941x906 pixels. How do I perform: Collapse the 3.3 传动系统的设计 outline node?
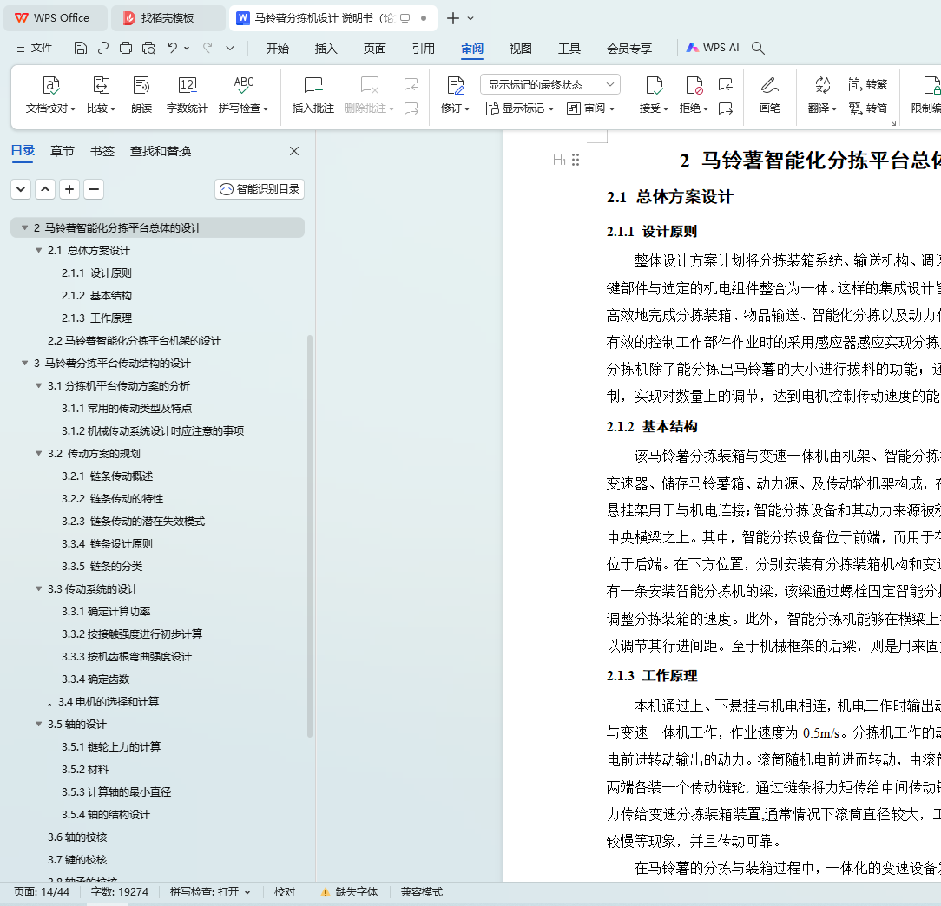pos(38,589)
